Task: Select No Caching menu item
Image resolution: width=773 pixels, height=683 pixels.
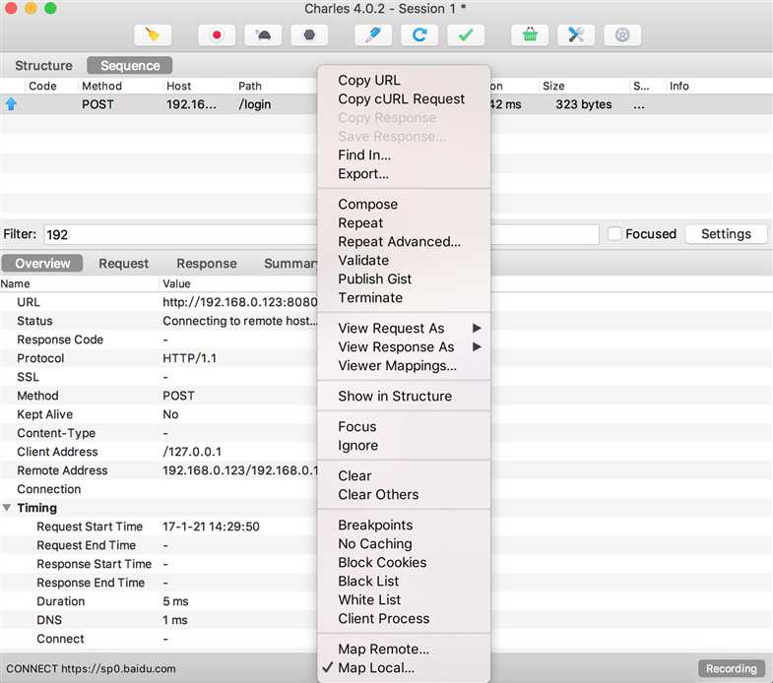Action: [x=404, y=544]
